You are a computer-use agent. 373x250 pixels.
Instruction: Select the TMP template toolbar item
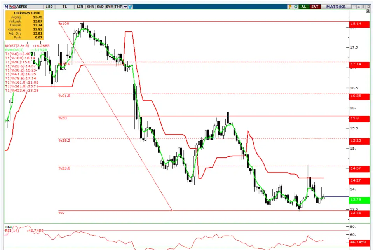(119, 7)
